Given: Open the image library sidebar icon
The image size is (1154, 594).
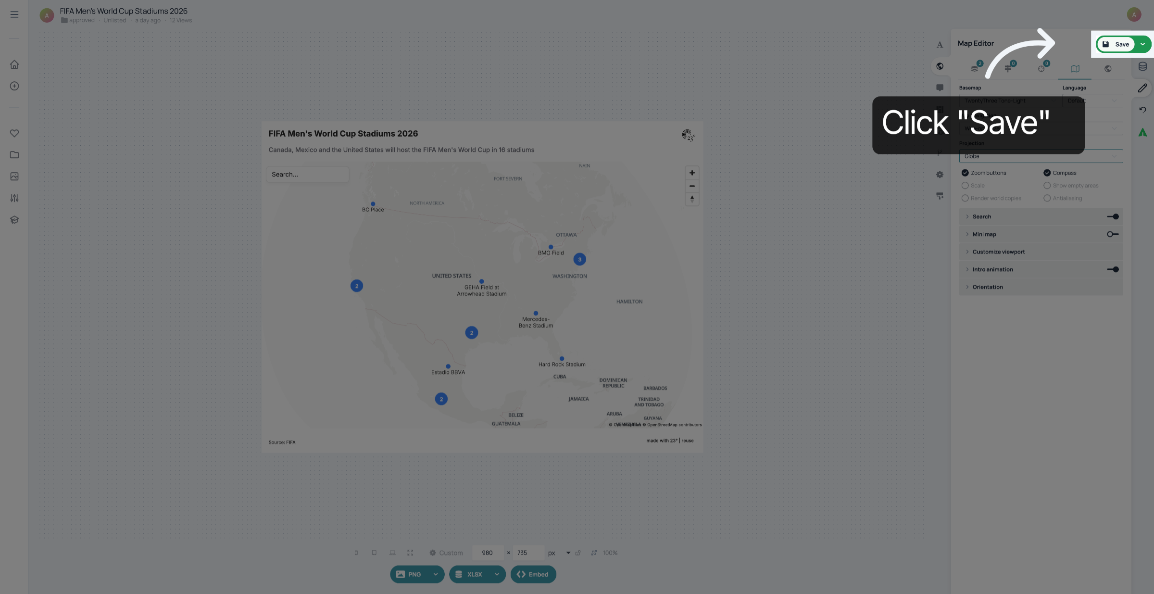Looking at the screenshot, I should 14,177.
